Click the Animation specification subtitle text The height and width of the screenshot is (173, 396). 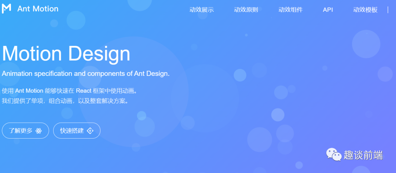point(85,74)
